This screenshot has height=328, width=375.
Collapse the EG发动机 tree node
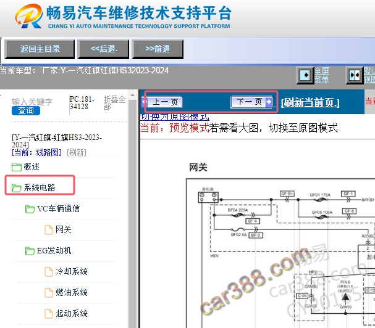pos(54,251)
